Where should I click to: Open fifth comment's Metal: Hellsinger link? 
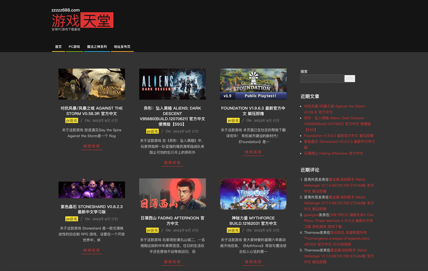click(x=339, y=256)
